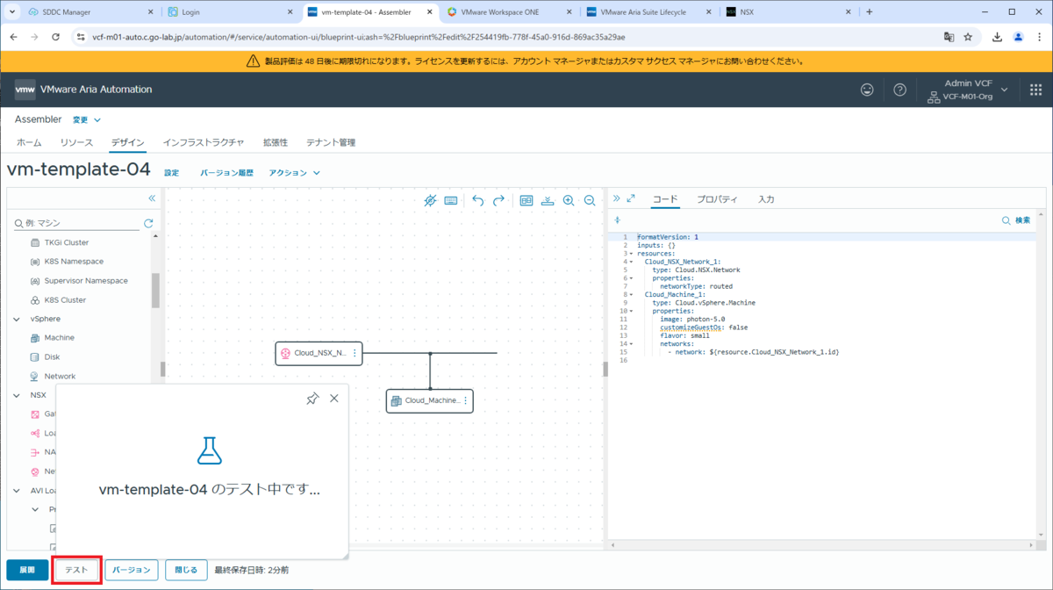Fold the resources section at line 3

coord(631,254)
